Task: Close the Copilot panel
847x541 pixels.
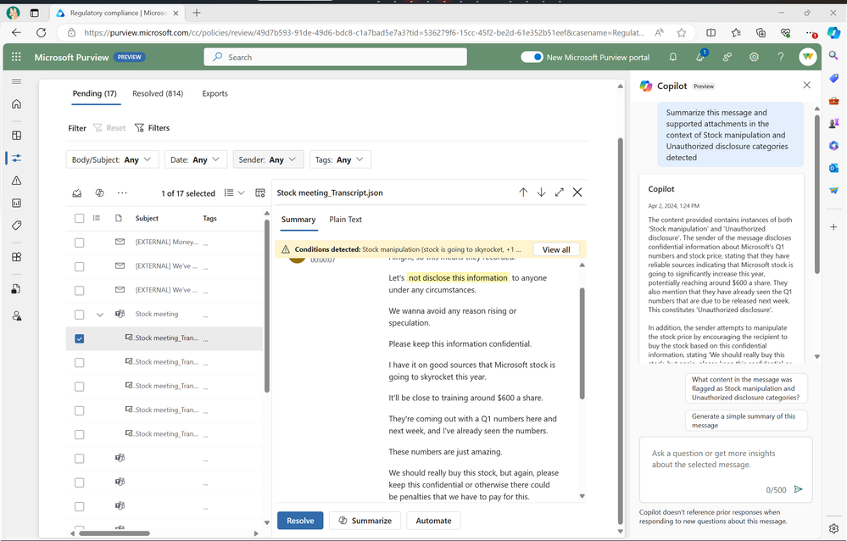Action: 806,85
